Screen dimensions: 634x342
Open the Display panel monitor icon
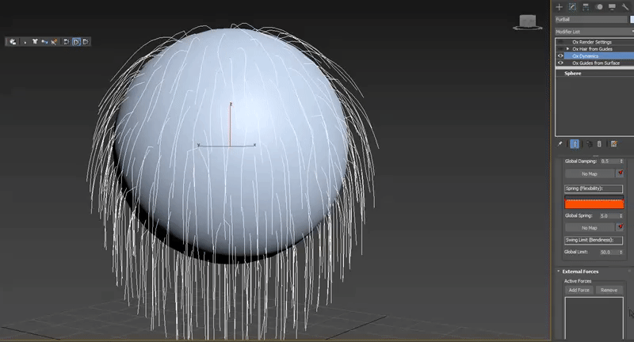610,6
